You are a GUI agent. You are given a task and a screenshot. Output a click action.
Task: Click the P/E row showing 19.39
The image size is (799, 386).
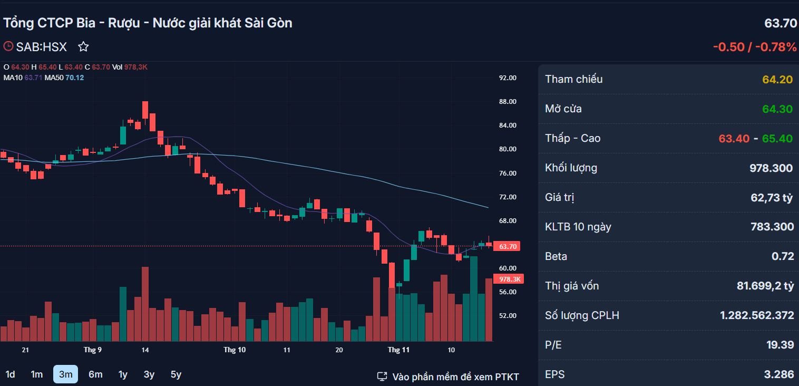(668, 345)
